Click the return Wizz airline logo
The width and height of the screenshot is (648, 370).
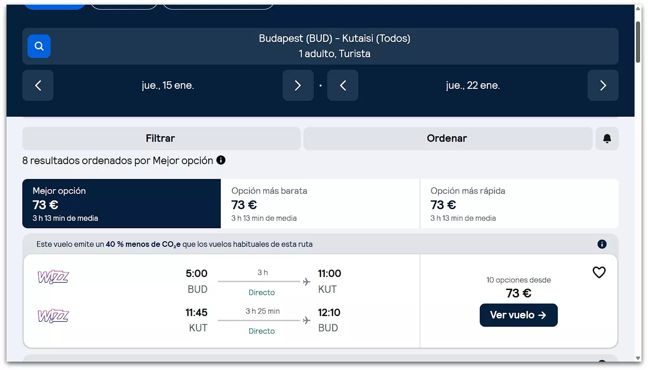point(53,317)
